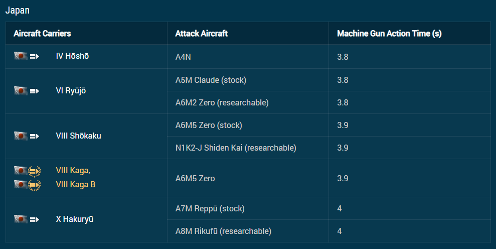Open the VIII Kaga premium ship link
The height and width of the screenshot is (249, 496).
[x=73, y=171]
